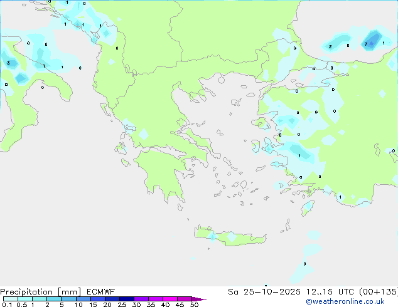398x307 pixels.
Task: Click the legend label '25'
Action: [x=122, y=304]
